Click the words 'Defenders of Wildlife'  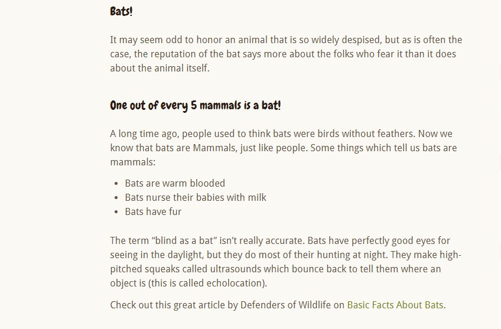pos(285,305)
